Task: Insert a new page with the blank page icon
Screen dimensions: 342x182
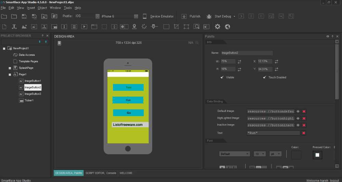Action: 4,27
